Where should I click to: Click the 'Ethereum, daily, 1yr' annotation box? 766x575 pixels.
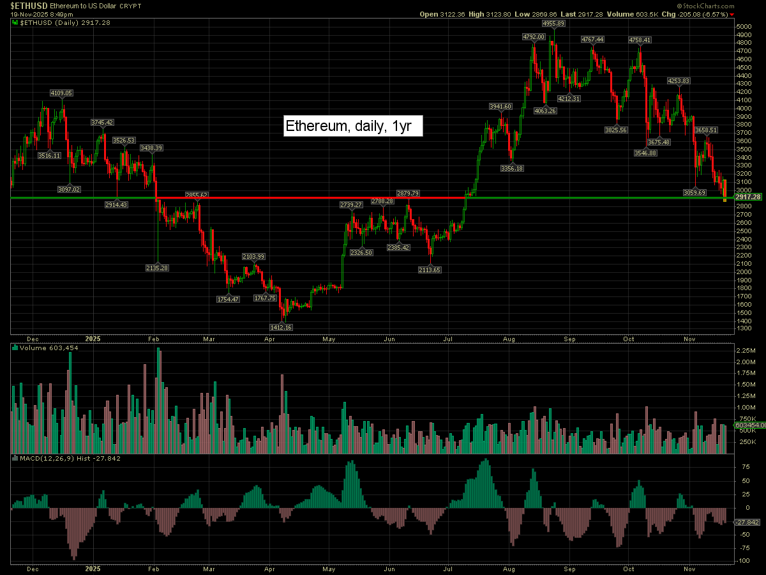pos(353,126)
